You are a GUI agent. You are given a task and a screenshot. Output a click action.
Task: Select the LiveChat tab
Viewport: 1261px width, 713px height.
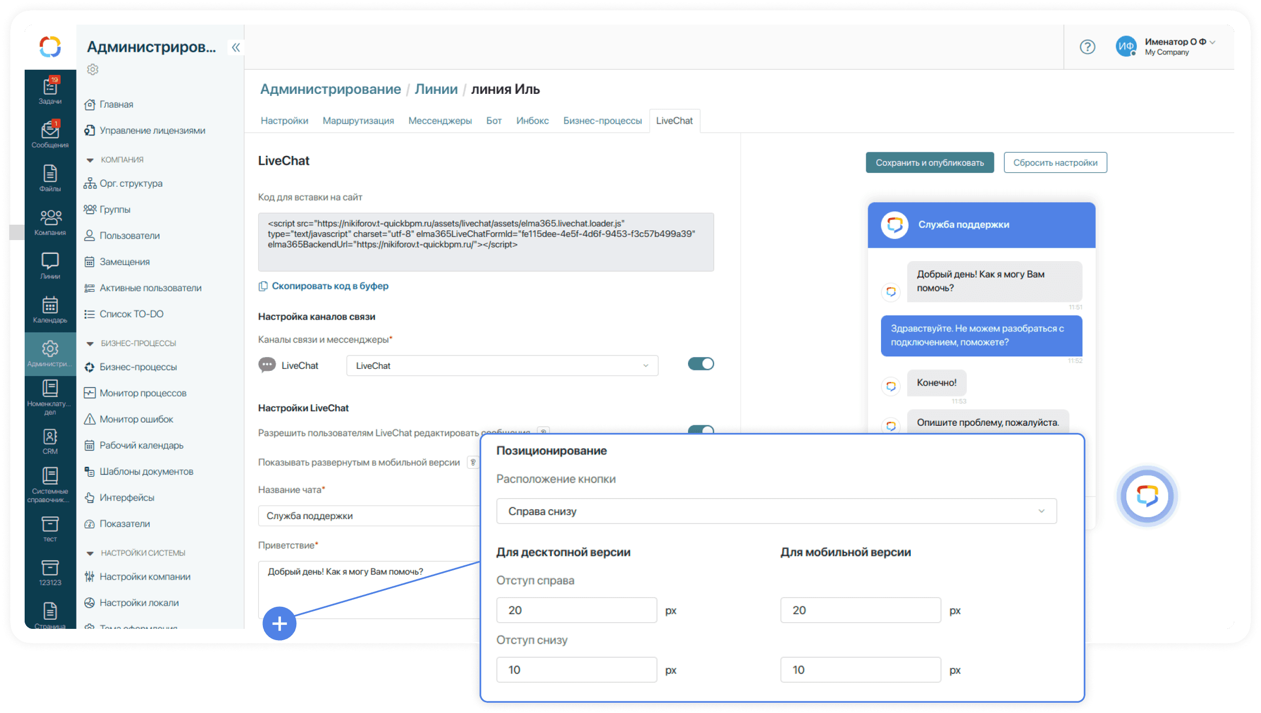(x=674, y=121)
